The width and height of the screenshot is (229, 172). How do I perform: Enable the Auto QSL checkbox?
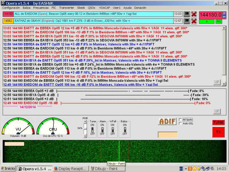pyautogui.click(x=180, y=124)
